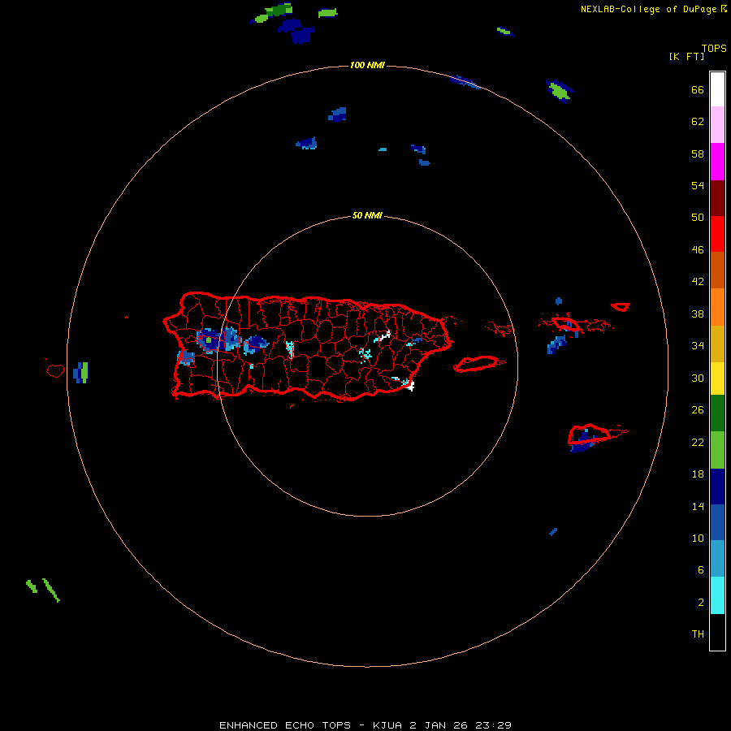Click the 30 legend value
The image size is (731, 731).
coord(698,378)
